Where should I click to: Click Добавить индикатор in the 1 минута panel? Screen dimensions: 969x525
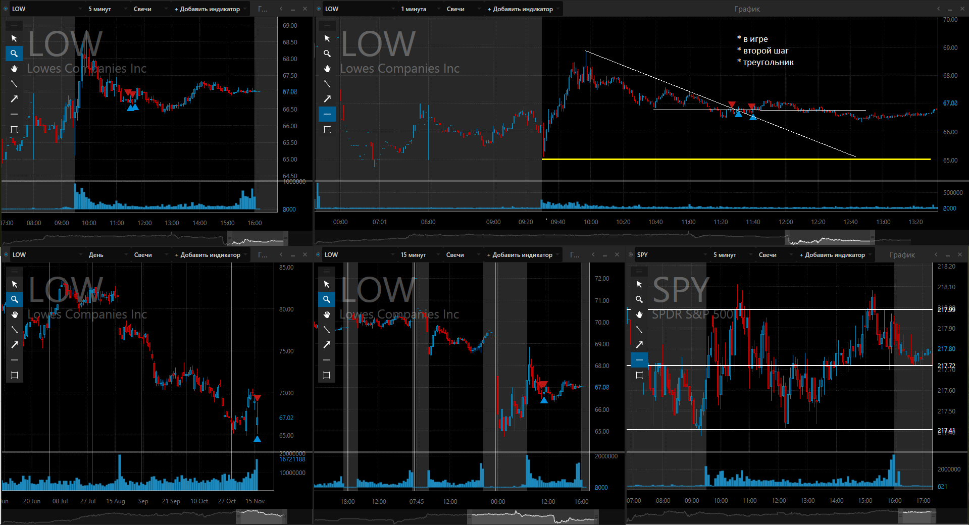523,9
